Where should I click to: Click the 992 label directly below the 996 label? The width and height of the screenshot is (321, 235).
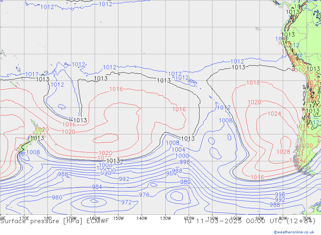click(280, 199)
